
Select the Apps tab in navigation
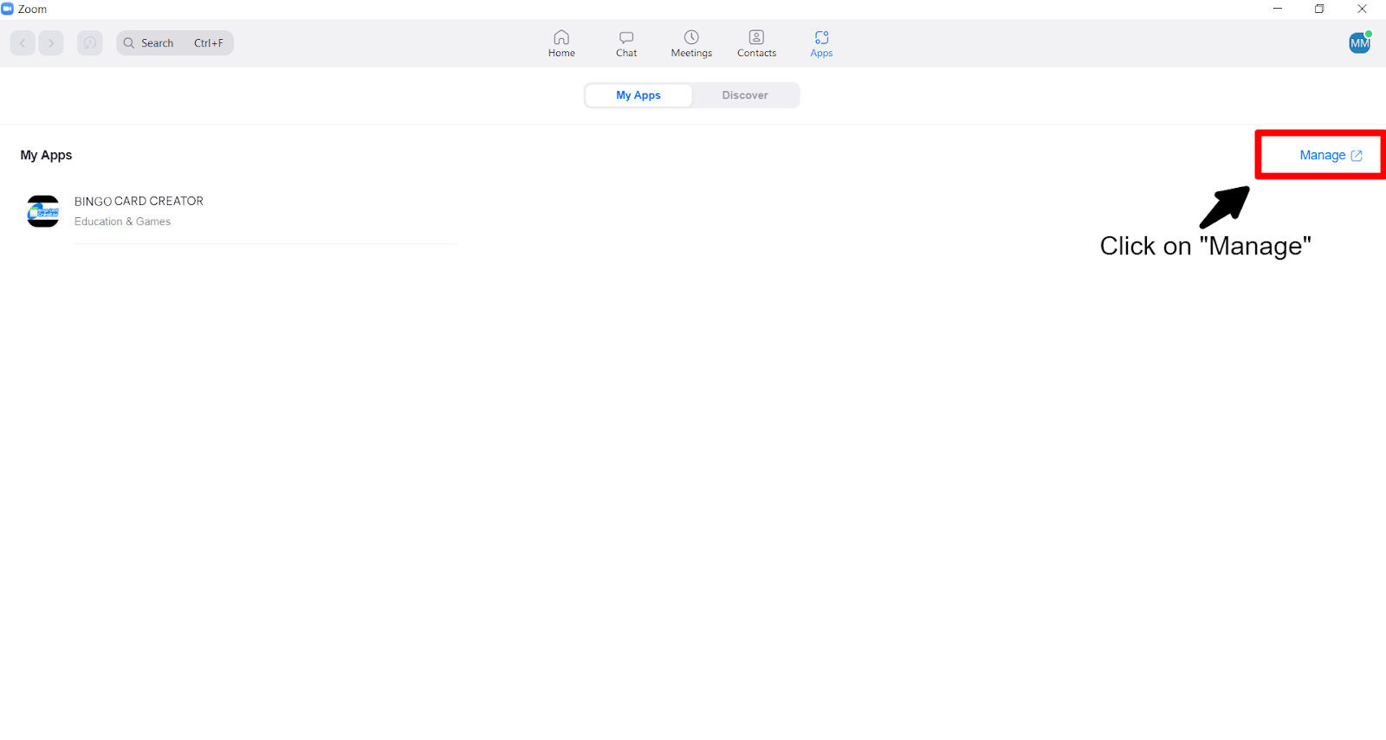coord(821,43)
